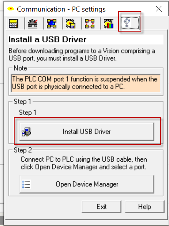This screenshot has width=169, height=226.
Task: Click the Install a USB Driver heading field
Action: [86, 40]
